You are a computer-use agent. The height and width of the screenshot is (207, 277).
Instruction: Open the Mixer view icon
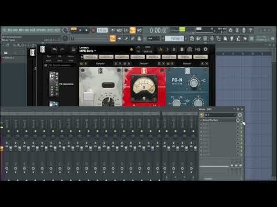point(212,39)
